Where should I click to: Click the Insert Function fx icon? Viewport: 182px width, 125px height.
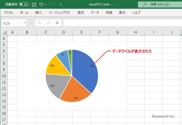pyautogui.click(x=57, y=23)
